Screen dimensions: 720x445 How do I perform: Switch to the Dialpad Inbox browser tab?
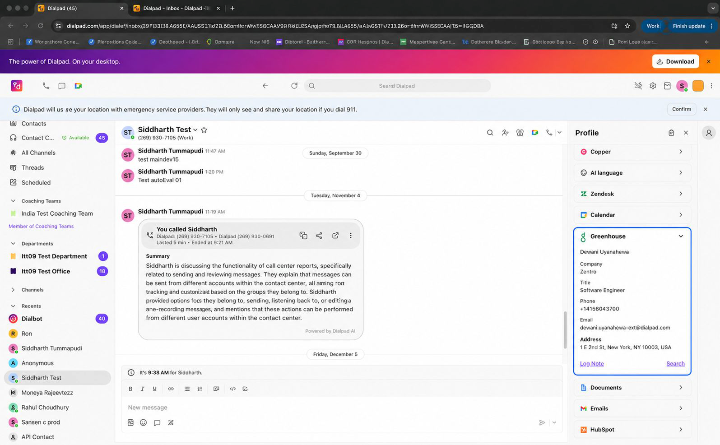[x=176, y=8]
